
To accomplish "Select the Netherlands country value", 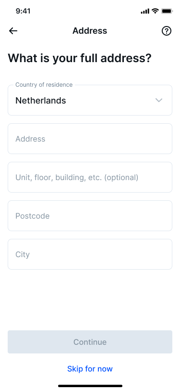I will 41,101.
